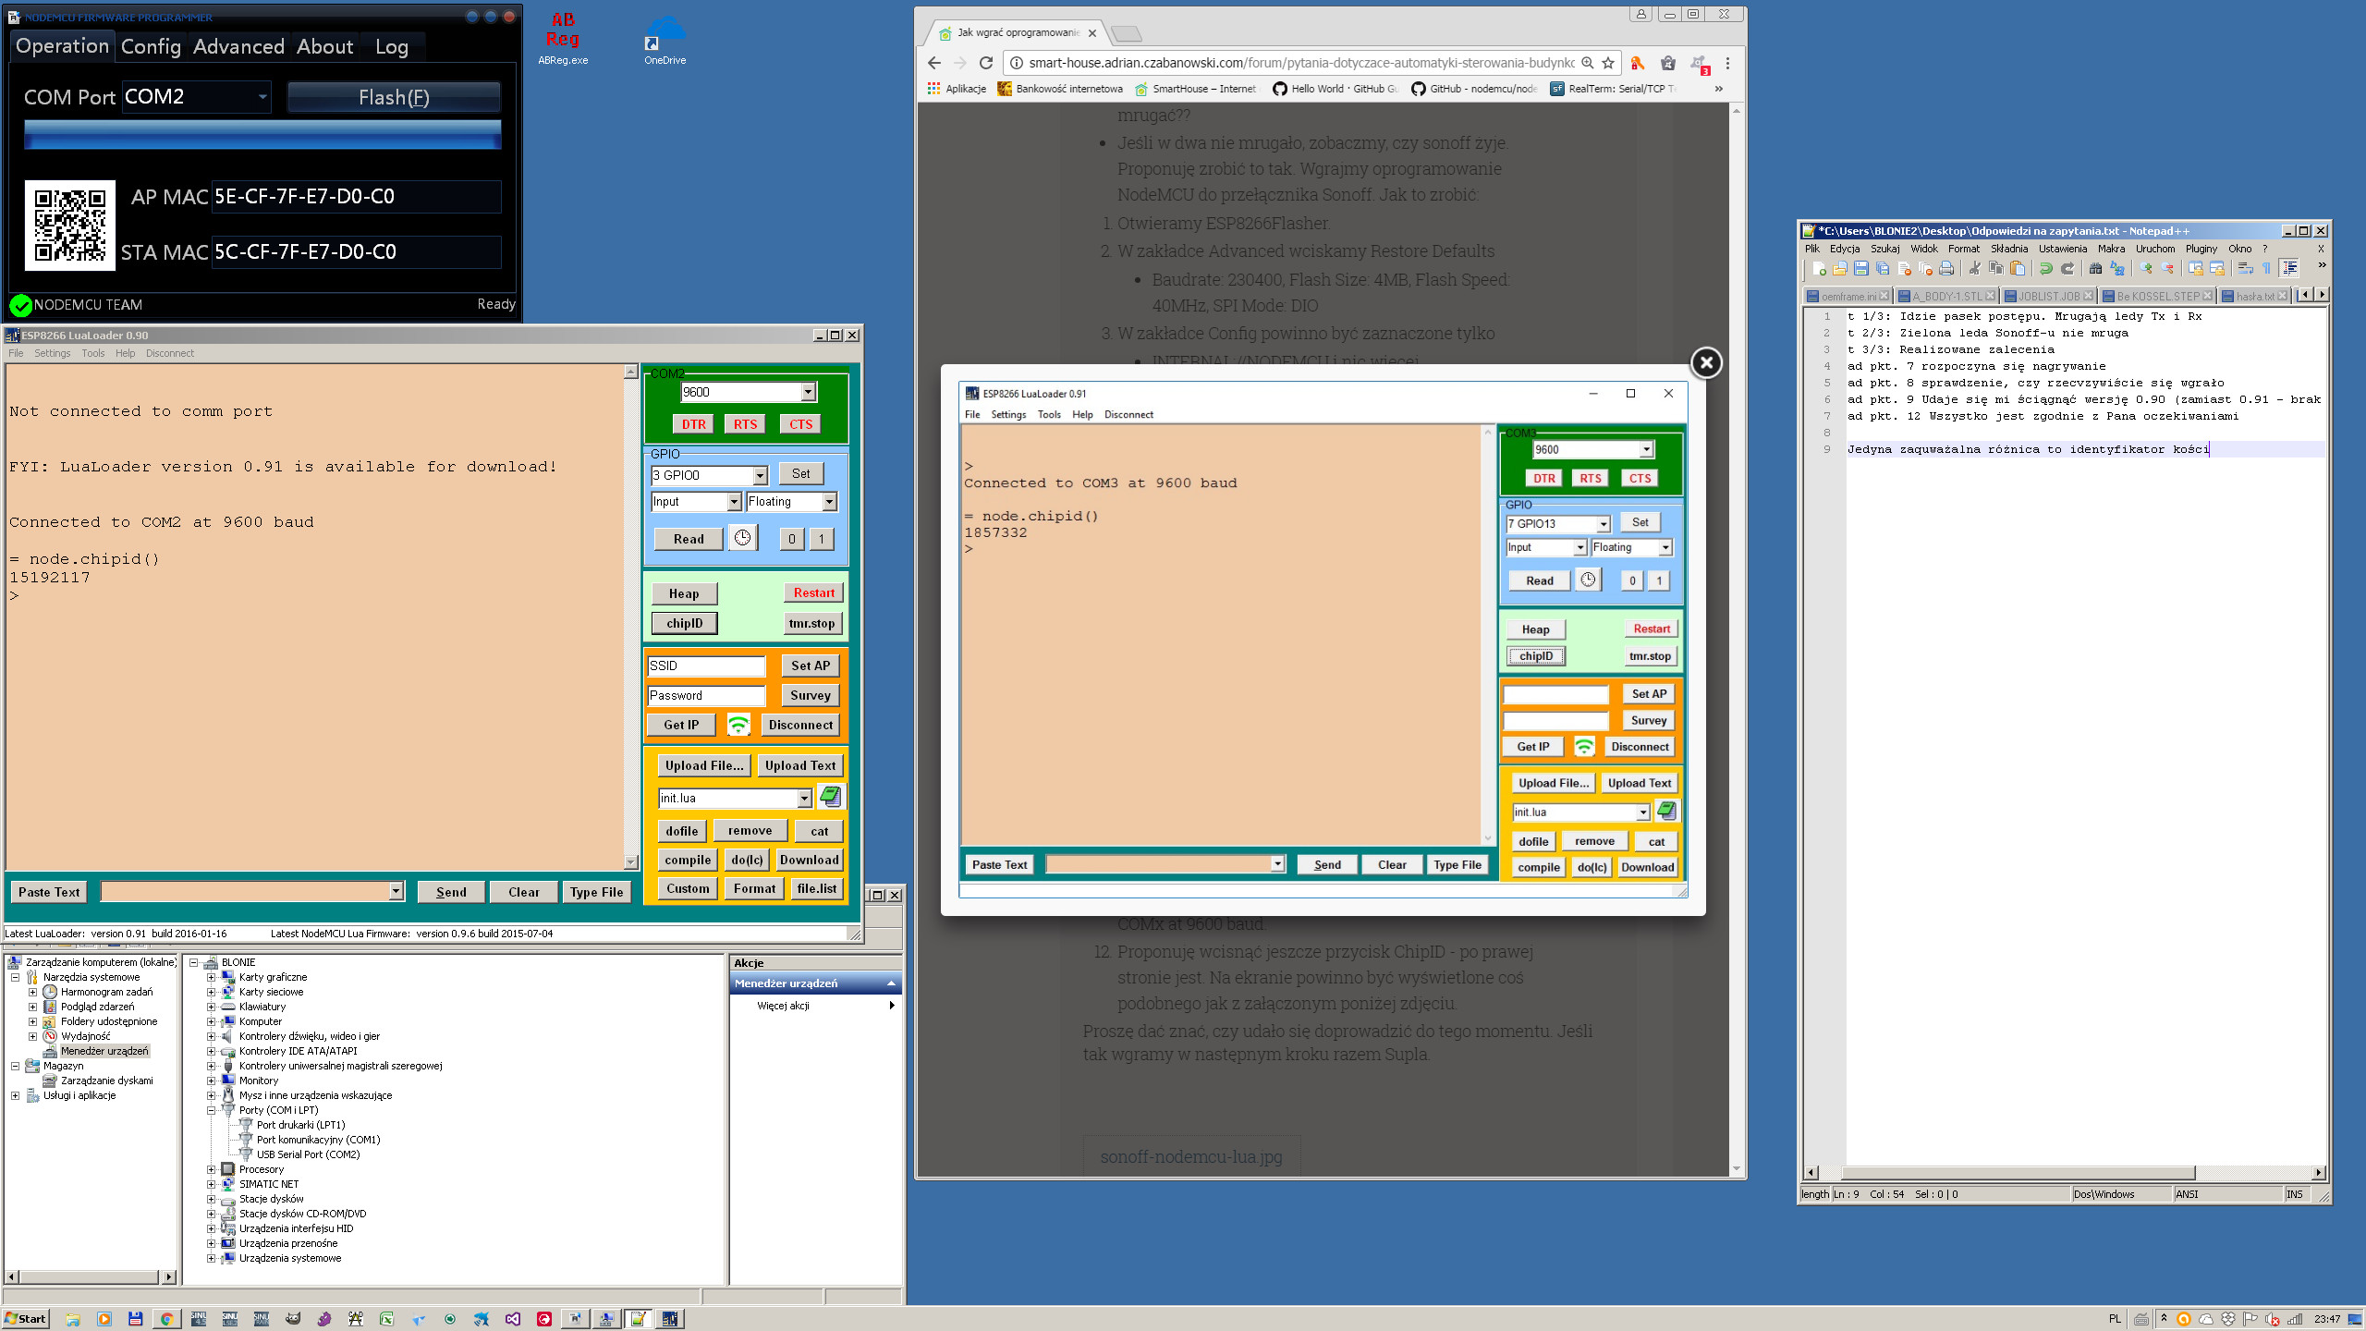This screenshot has width=2366, height=1331.
Task: Click Format button in LuaLoader 0.90
Action: [754, 888]
